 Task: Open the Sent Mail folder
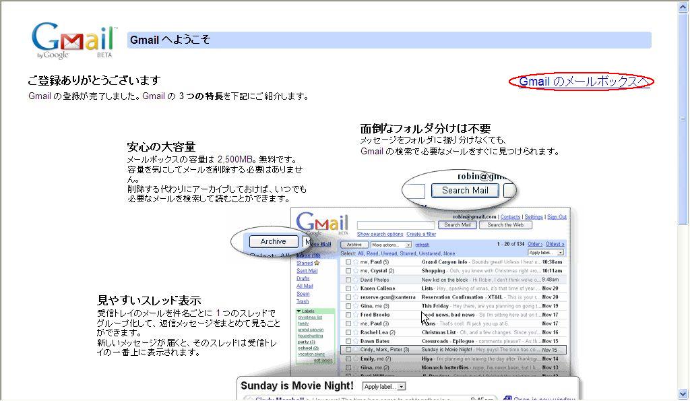click(307, 270)
